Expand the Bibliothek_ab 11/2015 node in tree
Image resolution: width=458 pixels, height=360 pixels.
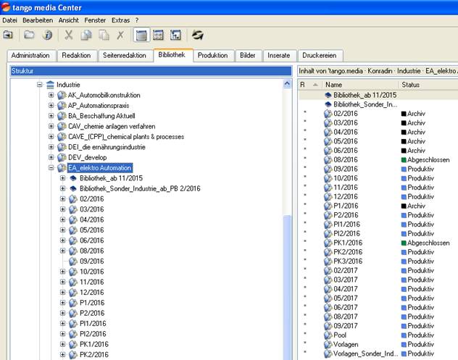tap(63, 177)
